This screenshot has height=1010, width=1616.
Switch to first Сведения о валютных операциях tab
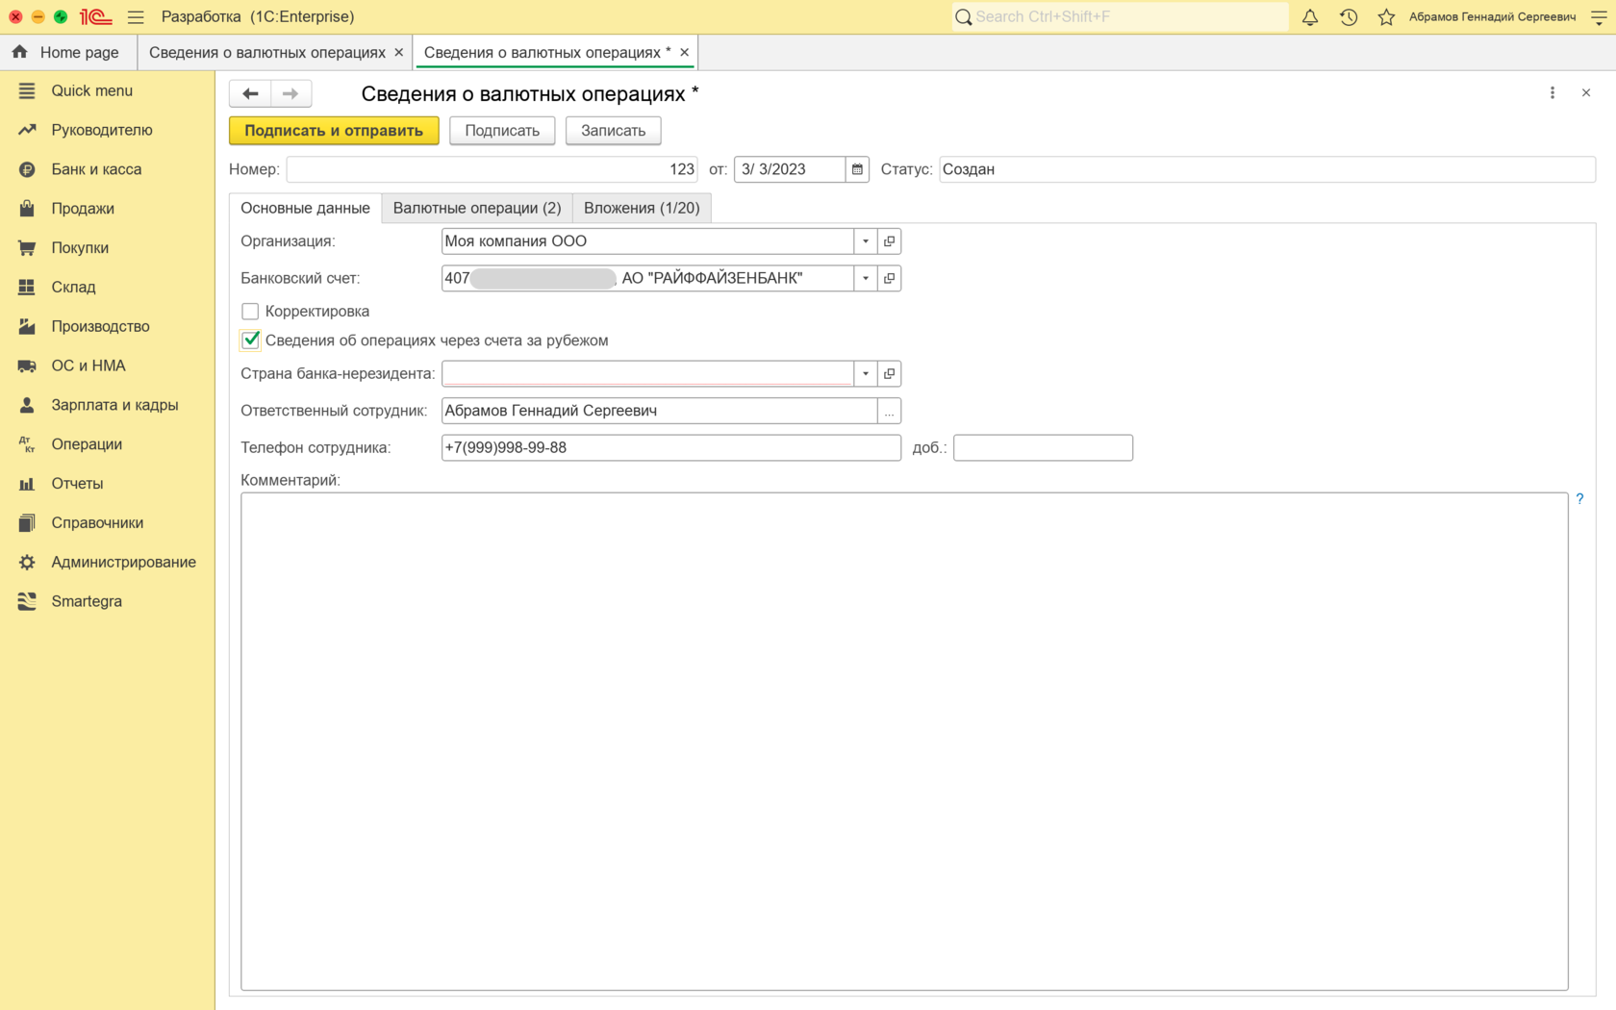[x=266, y=52]
